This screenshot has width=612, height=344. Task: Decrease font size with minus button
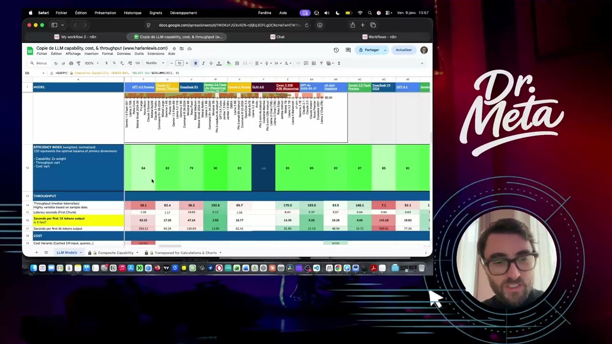click(x=172, y=63)
